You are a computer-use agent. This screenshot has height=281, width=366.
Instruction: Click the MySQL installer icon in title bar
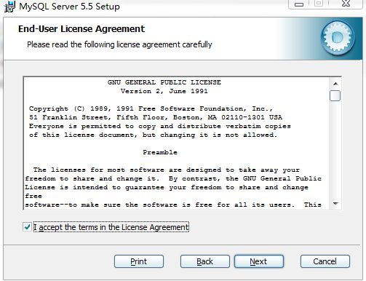pyautogui.click(x=9, y=7)
